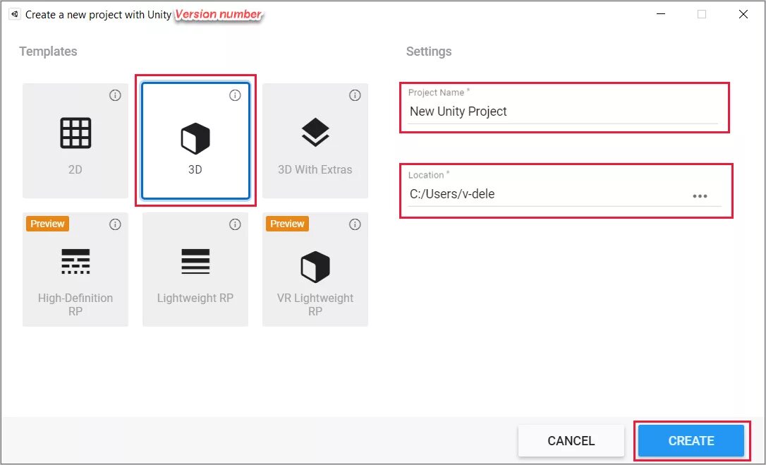Select the 2D template card
The width and height of the screenshot is (766, 465).
click(75, 140)
